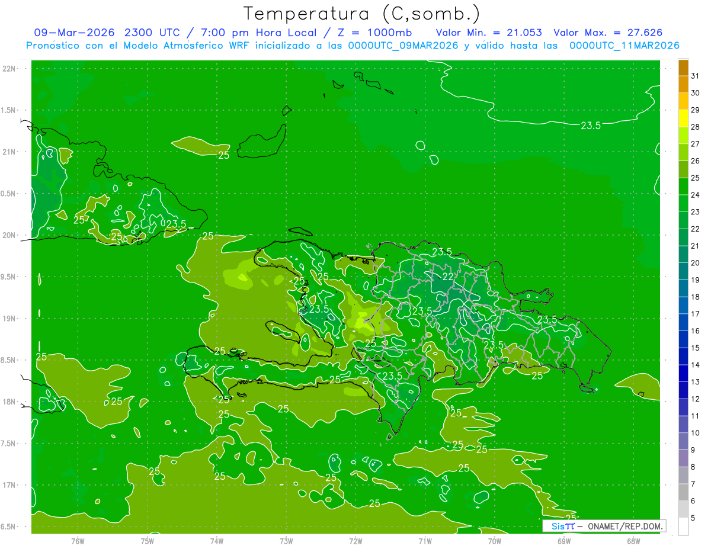The width and height of the screenshot is (711, 549).
Task: Click the "22N" latitude axis label
Action: click(9, 69)
